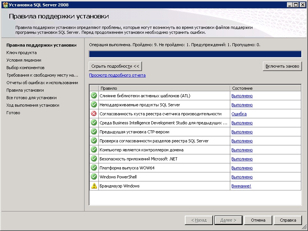
Task: Open Выполнено status for Microsoft .NET rule
Action: click(x=242, y=159)
